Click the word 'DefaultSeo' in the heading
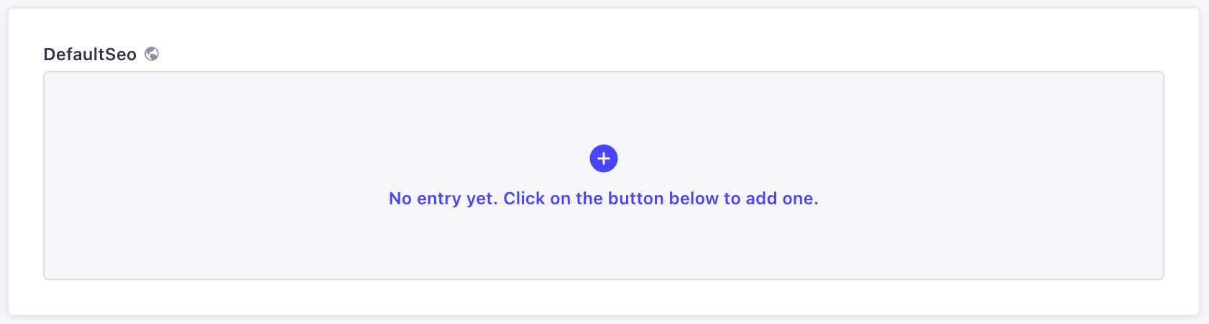 (x=90, y=54)
